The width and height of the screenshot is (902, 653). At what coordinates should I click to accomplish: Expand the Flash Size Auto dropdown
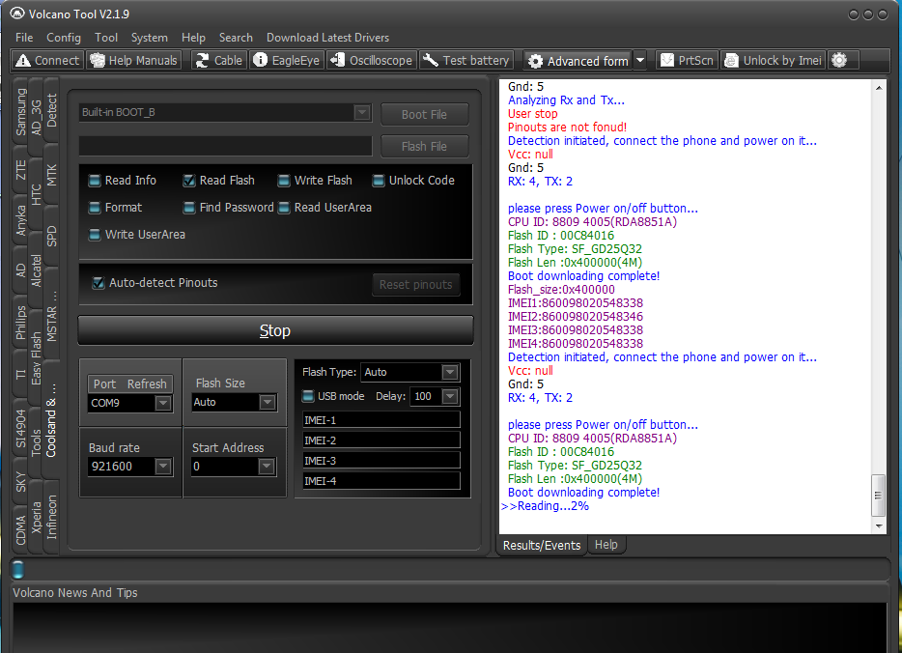coord(268,402)
